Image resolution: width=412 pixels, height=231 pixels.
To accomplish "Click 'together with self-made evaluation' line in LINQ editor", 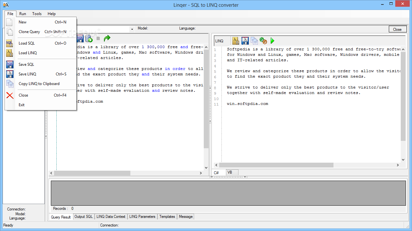I will click(x=294, y=93).
